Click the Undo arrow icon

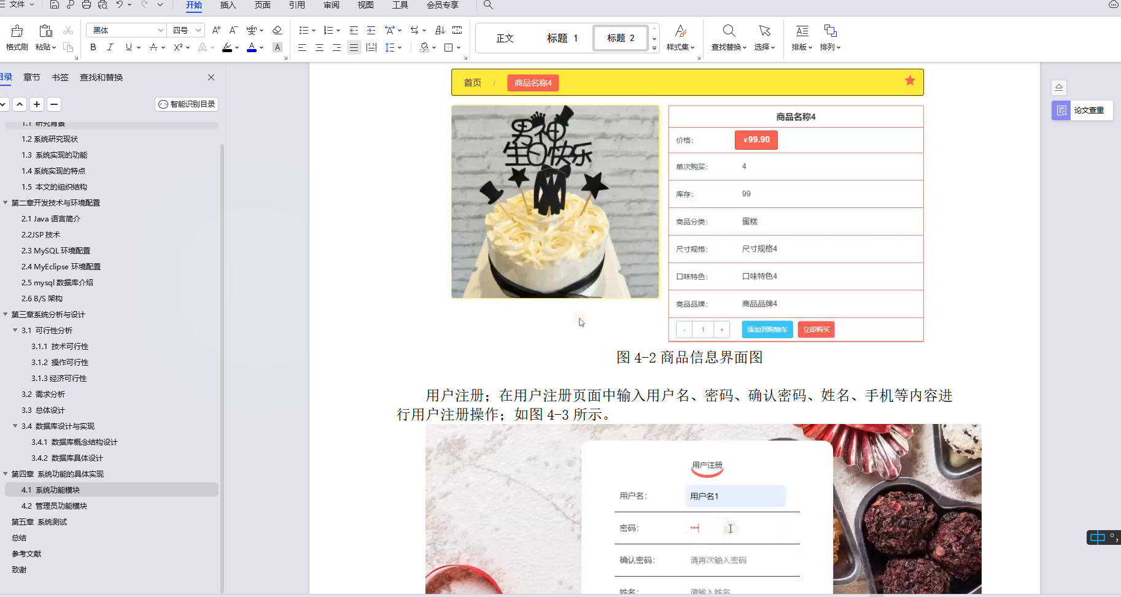tap(120, 5)
